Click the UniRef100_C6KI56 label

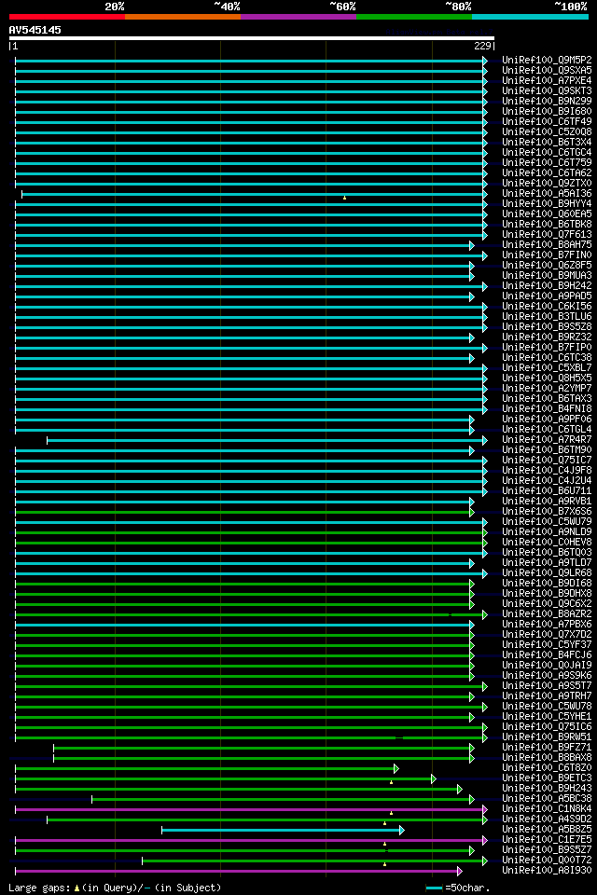click(547, 307)
